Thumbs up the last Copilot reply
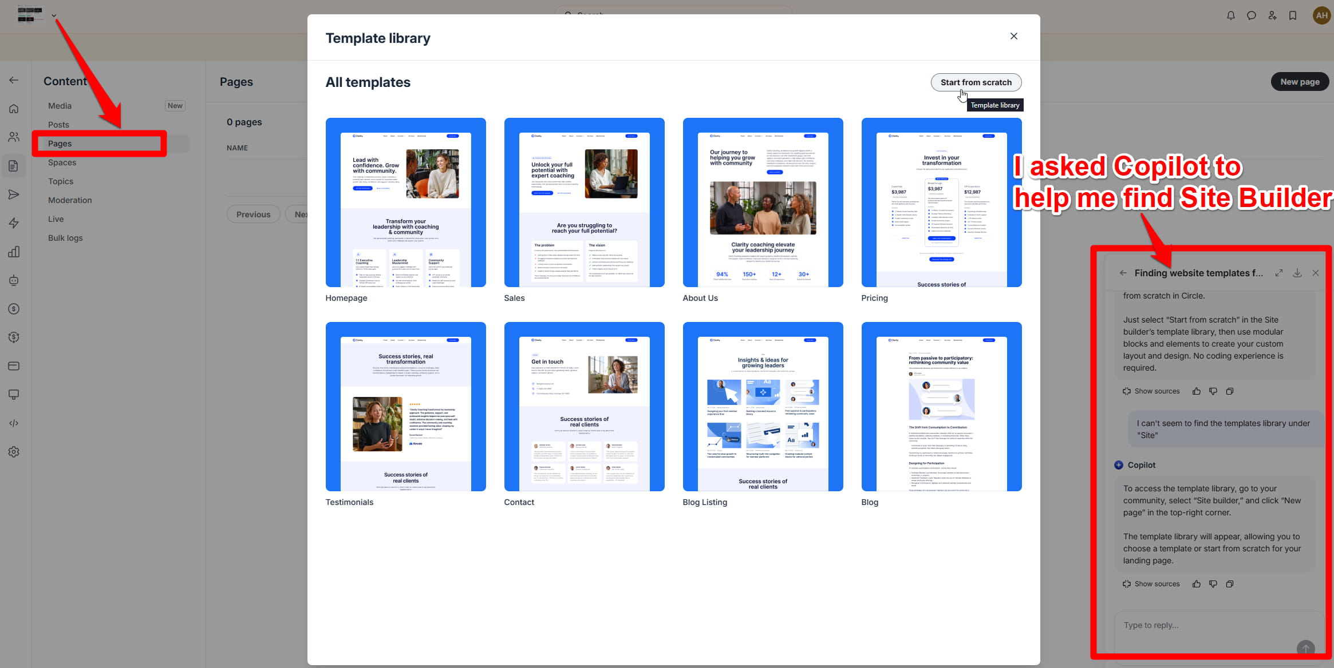 click(x=1197, y=584)
